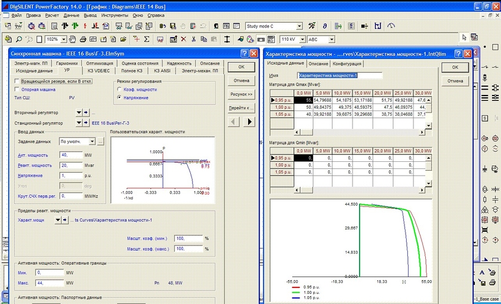Go to next object with black arrow

(x=249, y=121)
